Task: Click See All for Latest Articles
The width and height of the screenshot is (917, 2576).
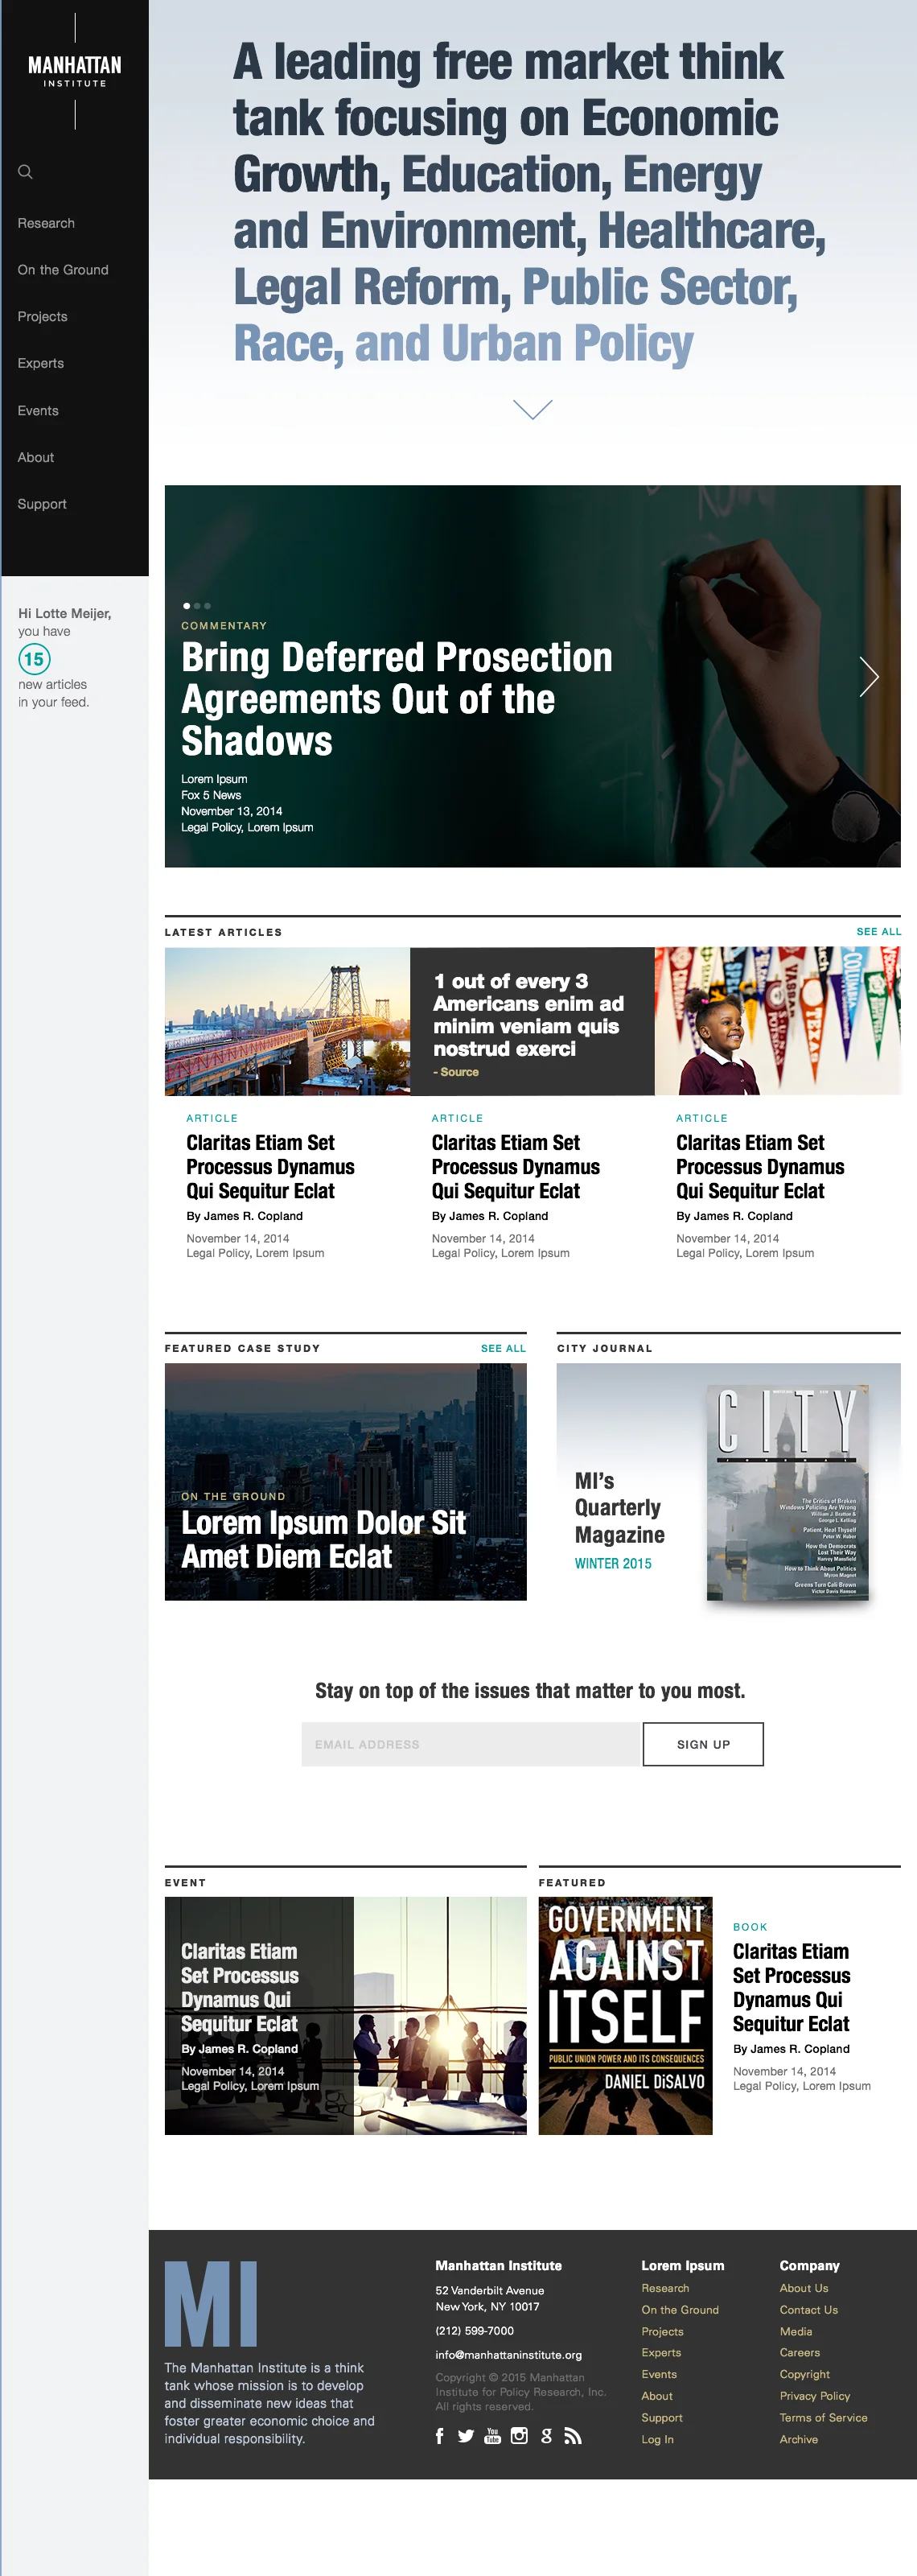Action: pos(878,931)
